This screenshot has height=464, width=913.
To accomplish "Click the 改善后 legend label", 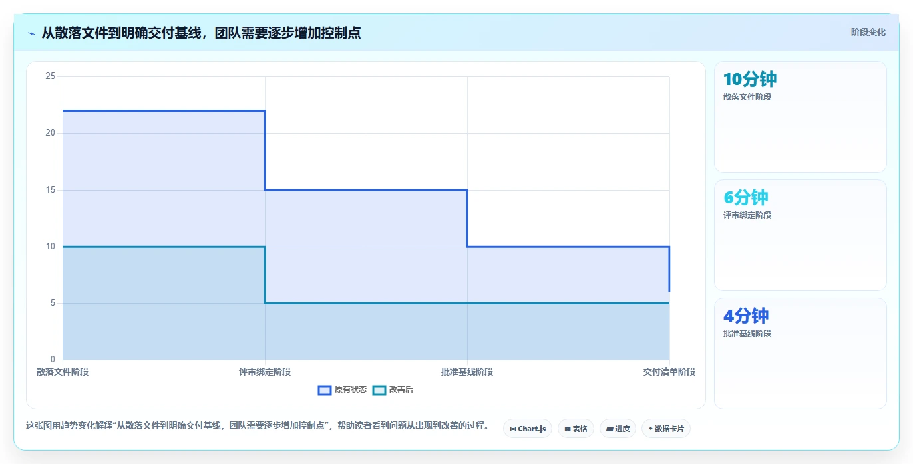I will [x=401, y=390].
